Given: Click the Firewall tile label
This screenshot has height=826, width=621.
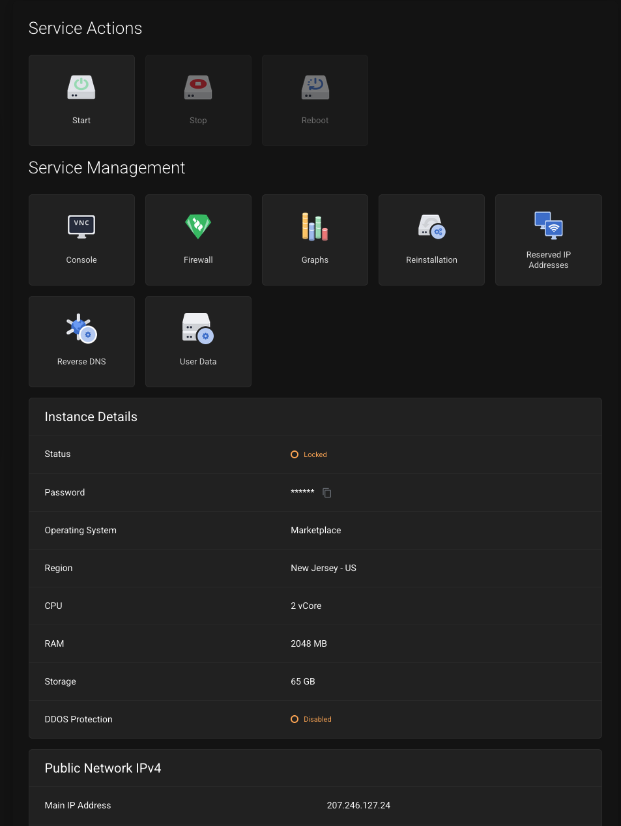Looking at the screenshot, I should (198, 260).
